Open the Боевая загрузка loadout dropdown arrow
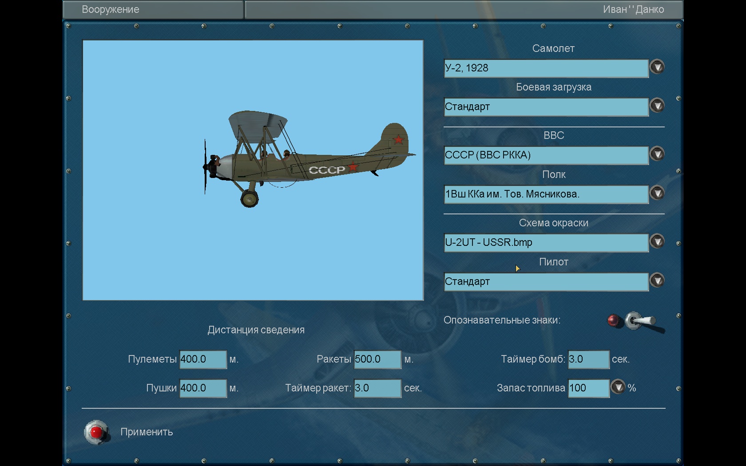 (657, 106)
